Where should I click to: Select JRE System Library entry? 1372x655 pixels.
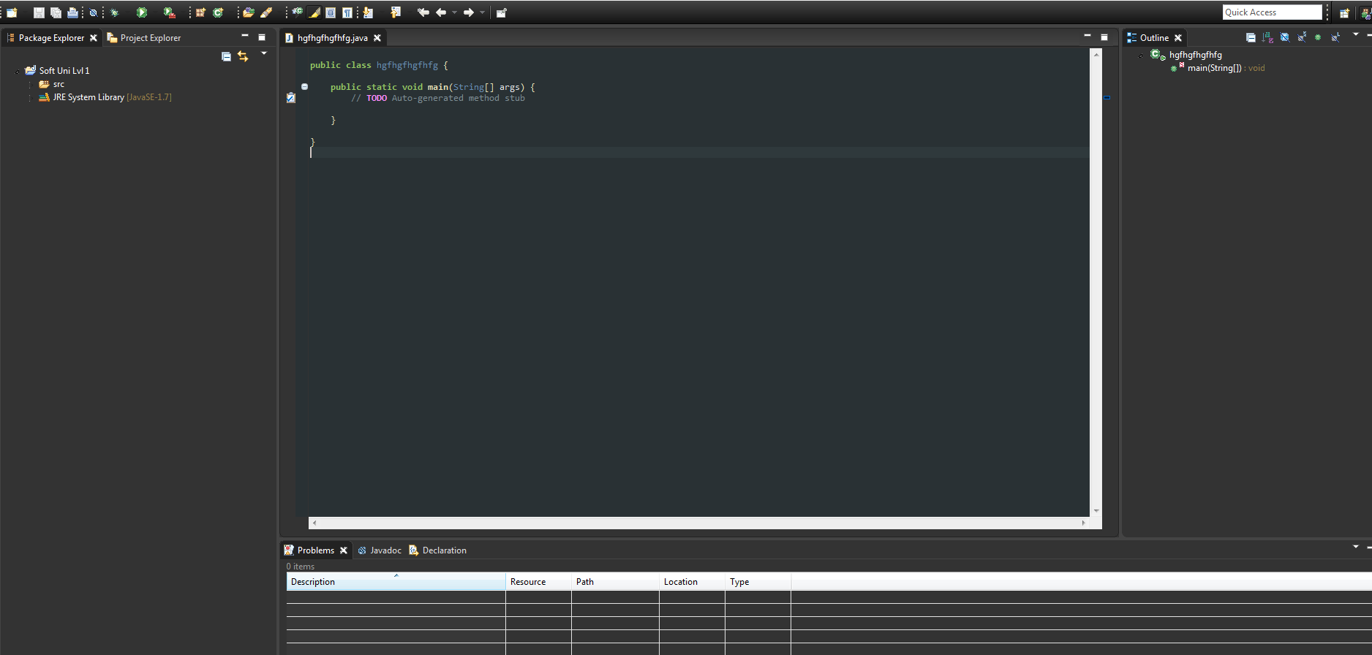[105, 97]
